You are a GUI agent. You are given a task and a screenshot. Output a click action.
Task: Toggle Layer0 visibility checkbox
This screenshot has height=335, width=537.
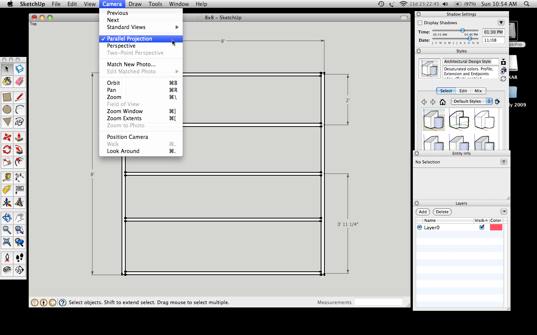482,227
